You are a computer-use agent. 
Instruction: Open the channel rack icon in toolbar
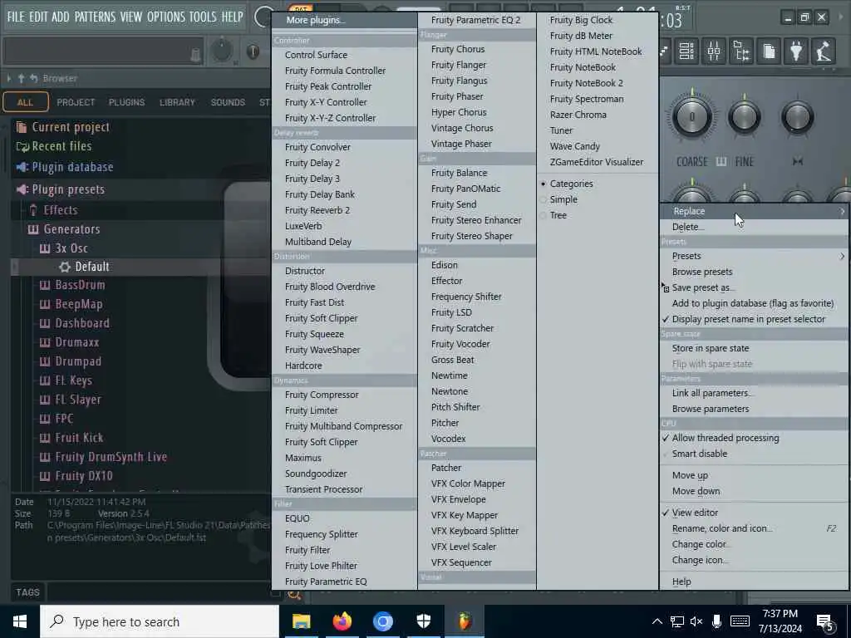tap(686, 52)
